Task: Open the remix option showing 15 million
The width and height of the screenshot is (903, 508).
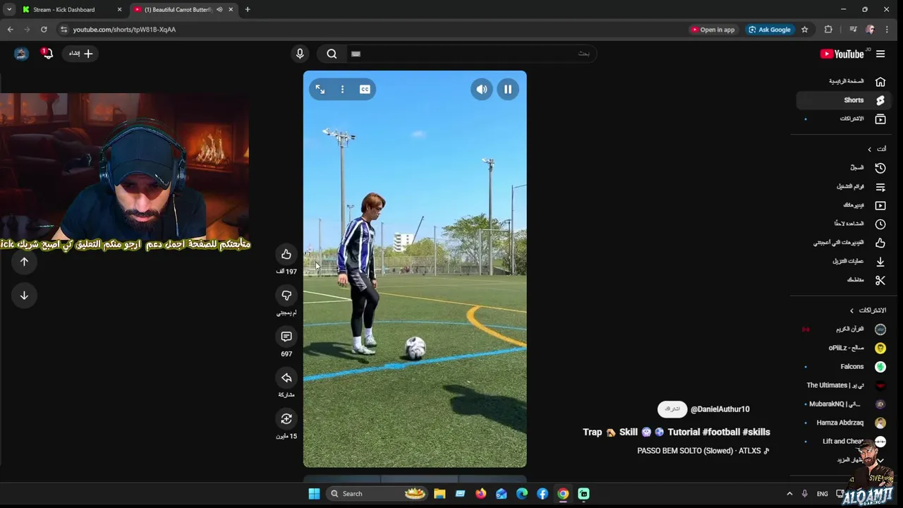Action: coord(286,419)
